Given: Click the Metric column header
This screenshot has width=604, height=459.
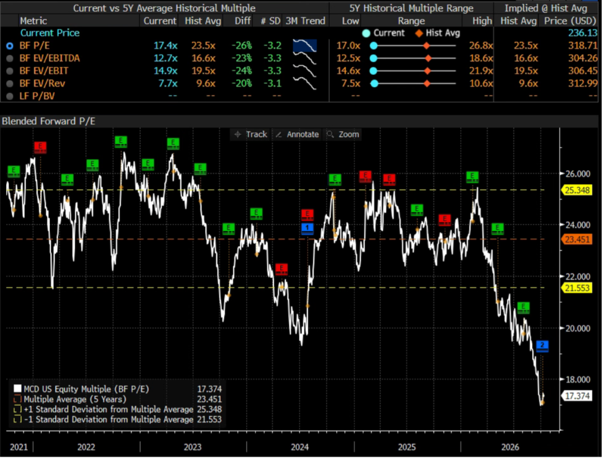Looking at the screenshot, I should pyautogui.click(x=34, y=21).
